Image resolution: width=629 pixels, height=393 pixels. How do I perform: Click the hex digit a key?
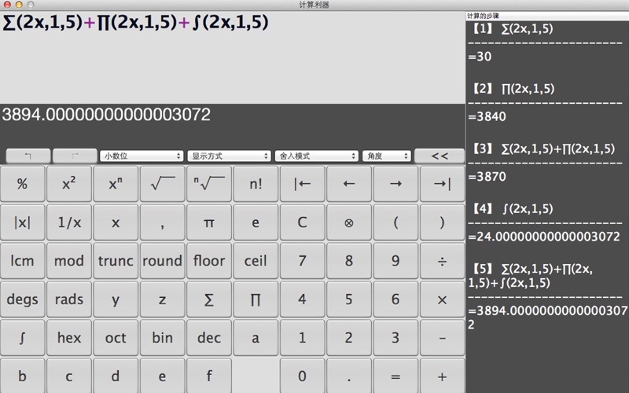pyautogui.click(x=256, y=338)
